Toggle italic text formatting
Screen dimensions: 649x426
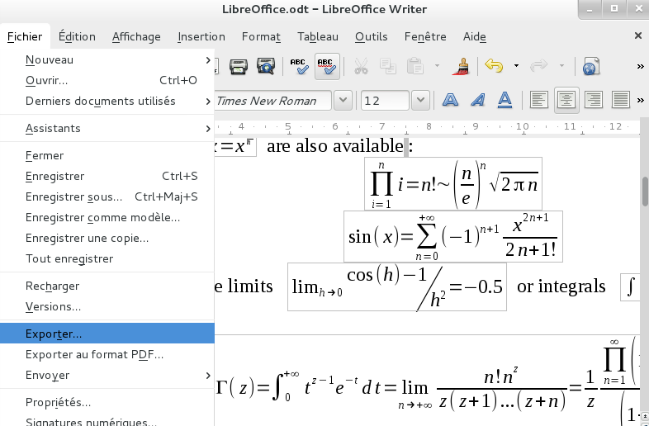(477, 100)
